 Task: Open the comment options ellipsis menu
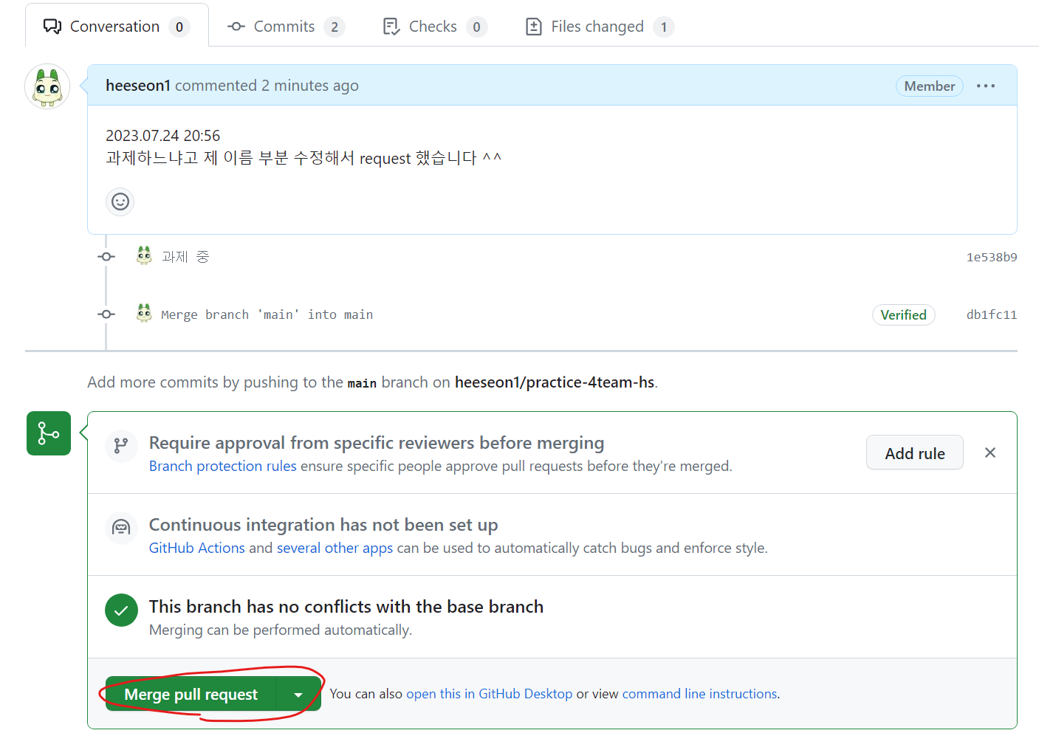point(986,86)
